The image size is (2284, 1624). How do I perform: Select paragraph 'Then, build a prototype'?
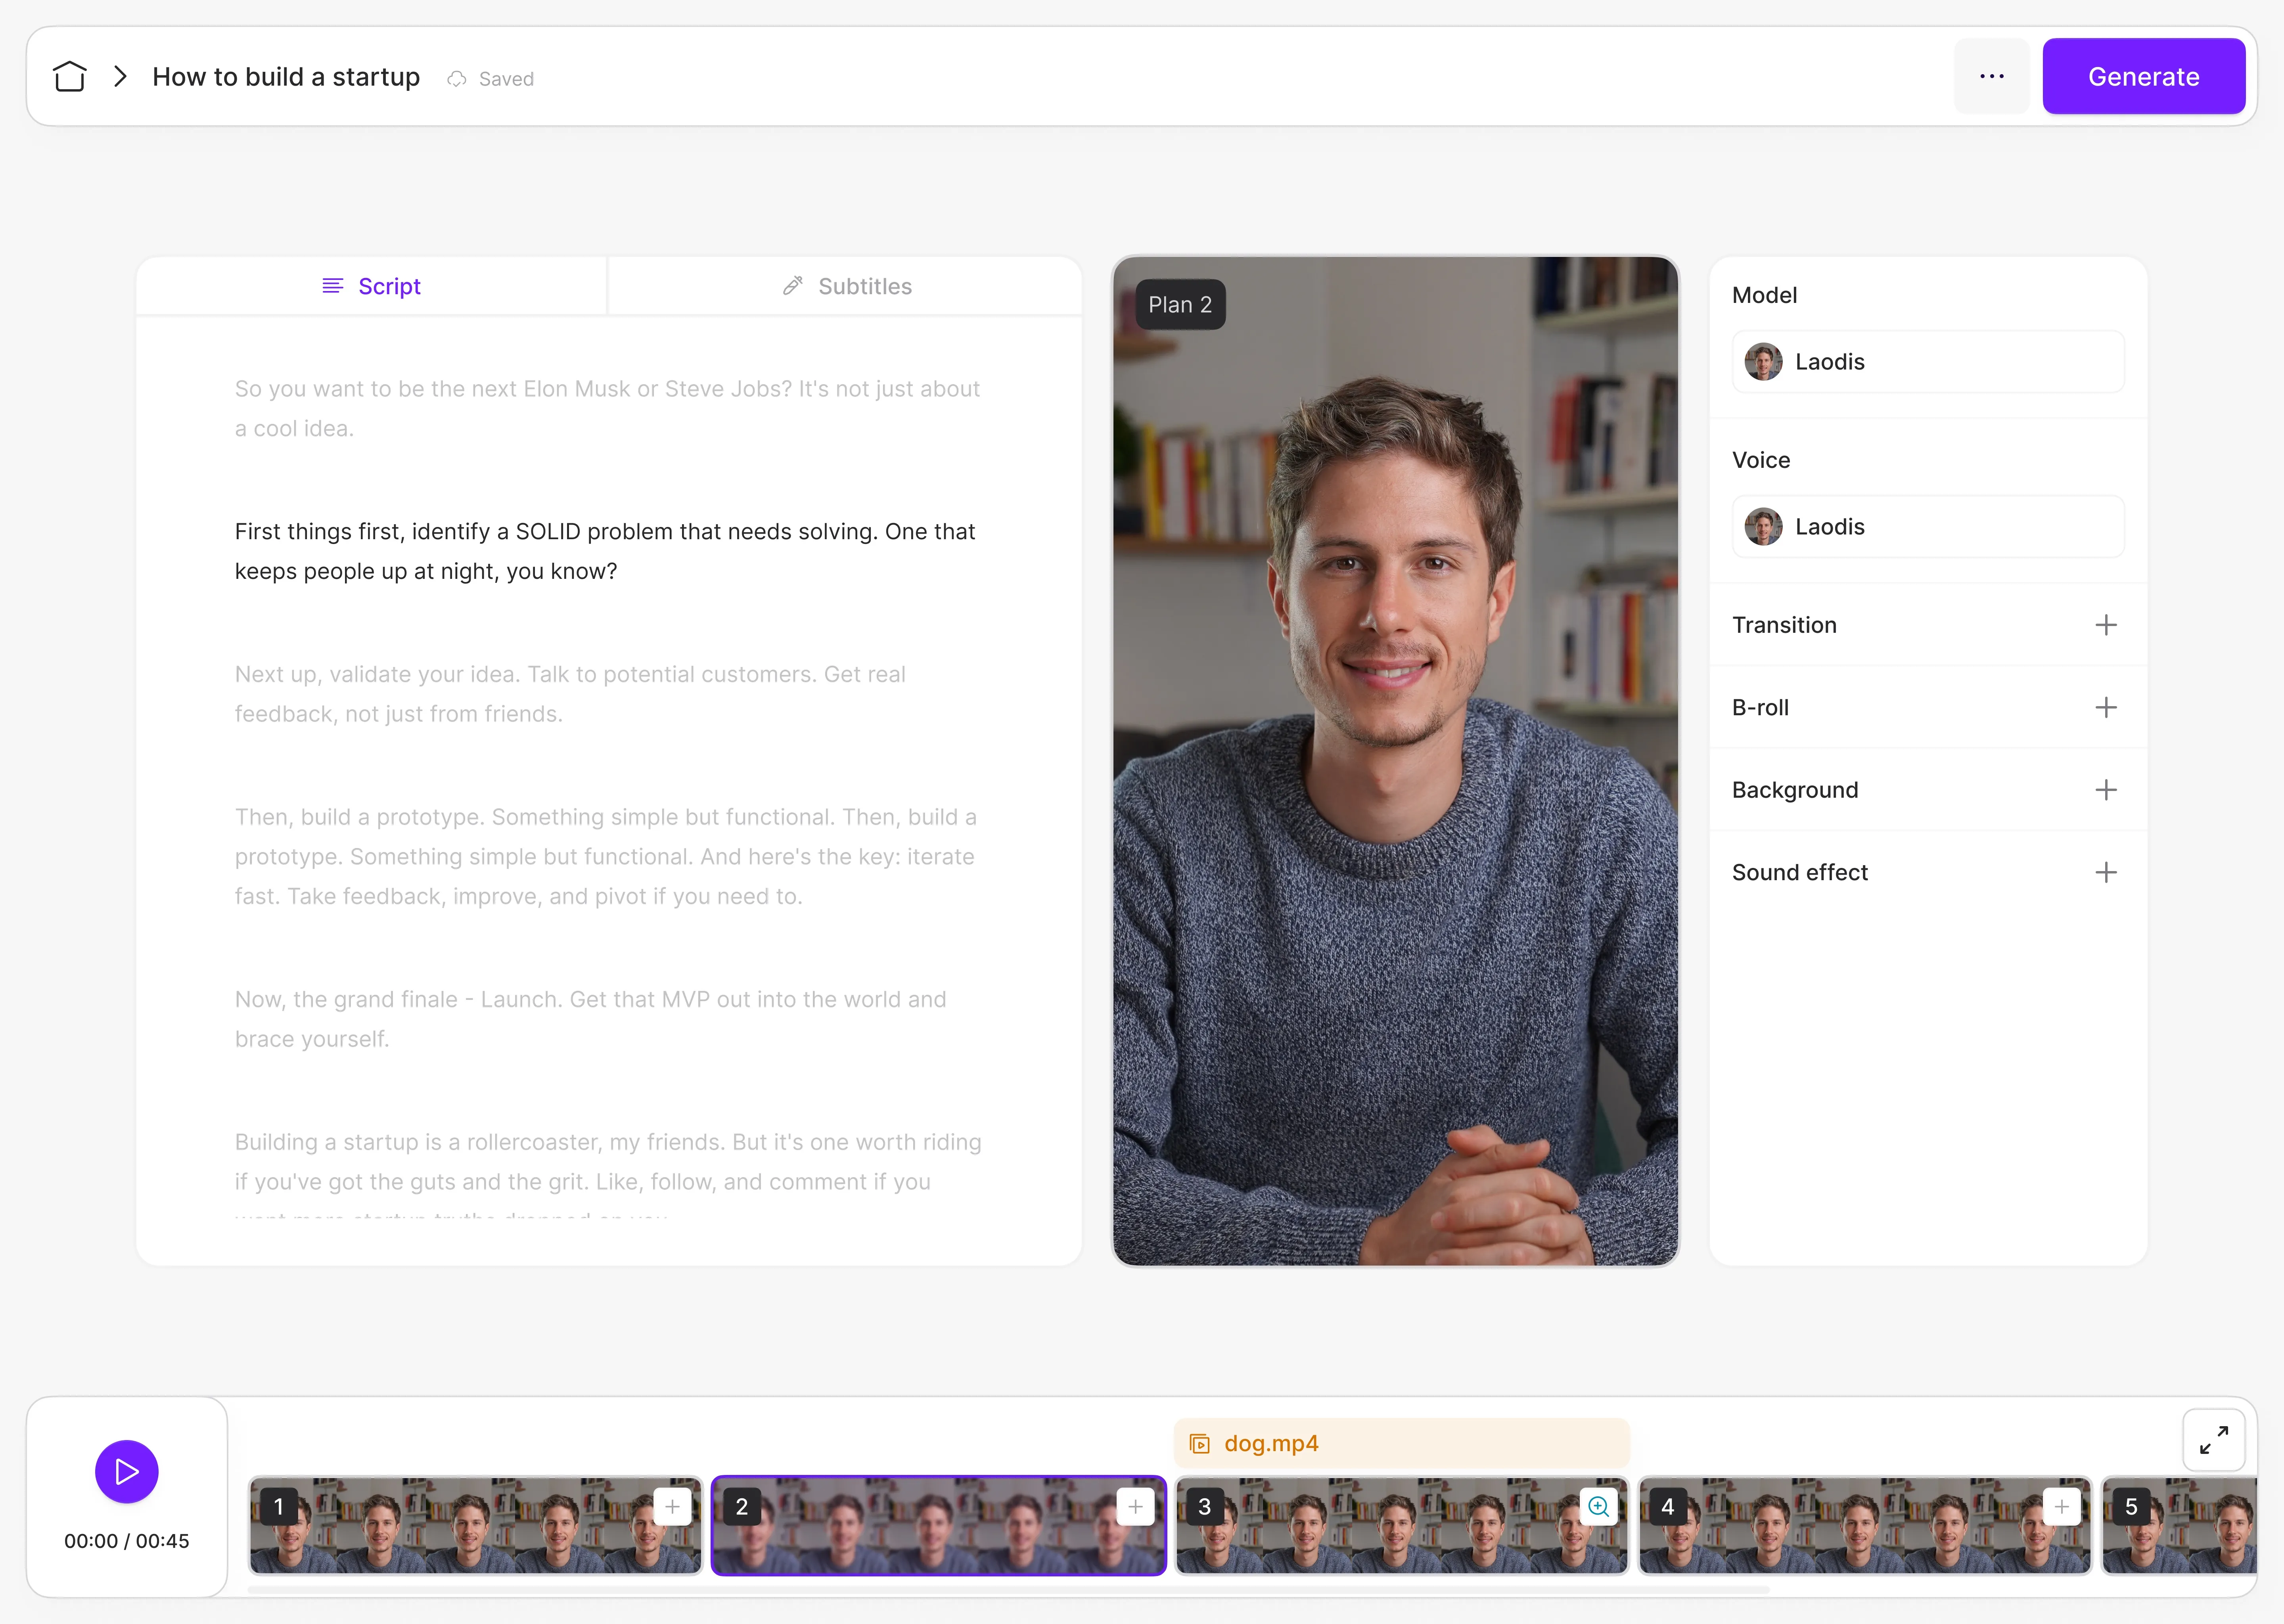point(606,857)
